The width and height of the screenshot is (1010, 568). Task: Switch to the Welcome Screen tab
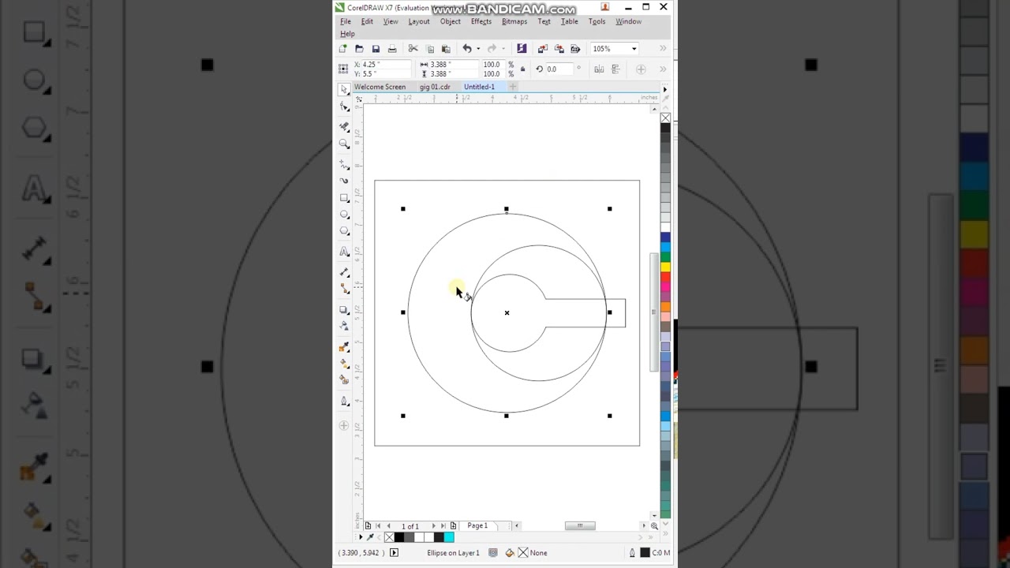[x=380, y=87]
